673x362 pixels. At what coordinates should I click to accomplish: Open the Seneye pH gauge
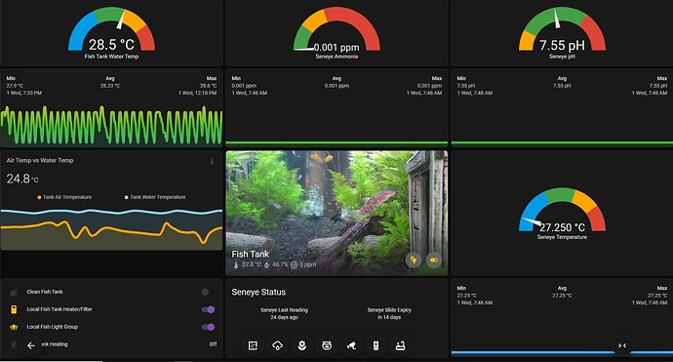point(562,32)
